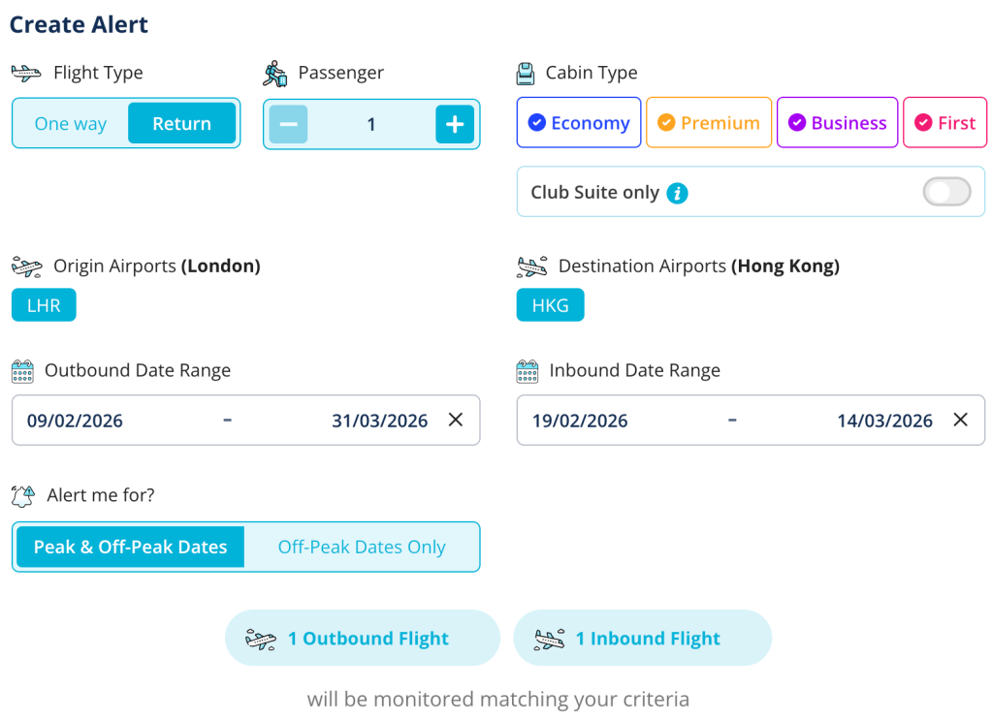This screenshot has width=992, height=721.
Task: Toggle the Business cabin checkbox
Action: (x=837, y=123)
